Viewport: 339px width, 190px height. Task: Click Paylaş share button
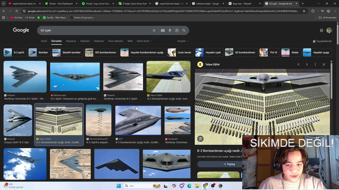click(x=229, y=164)
